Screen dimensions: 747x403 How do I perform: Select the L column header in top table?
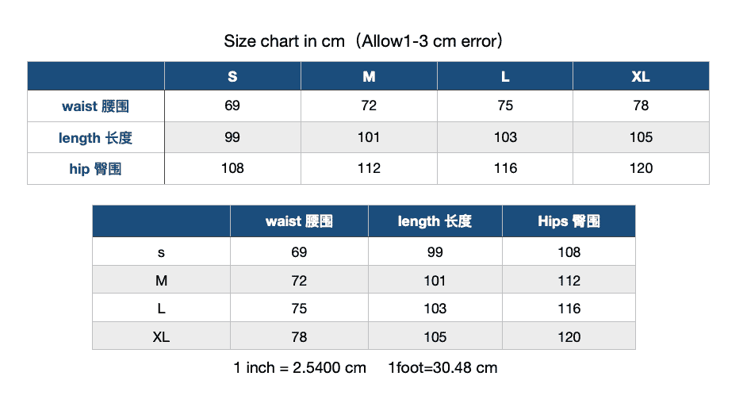click(x=505, y=76)
